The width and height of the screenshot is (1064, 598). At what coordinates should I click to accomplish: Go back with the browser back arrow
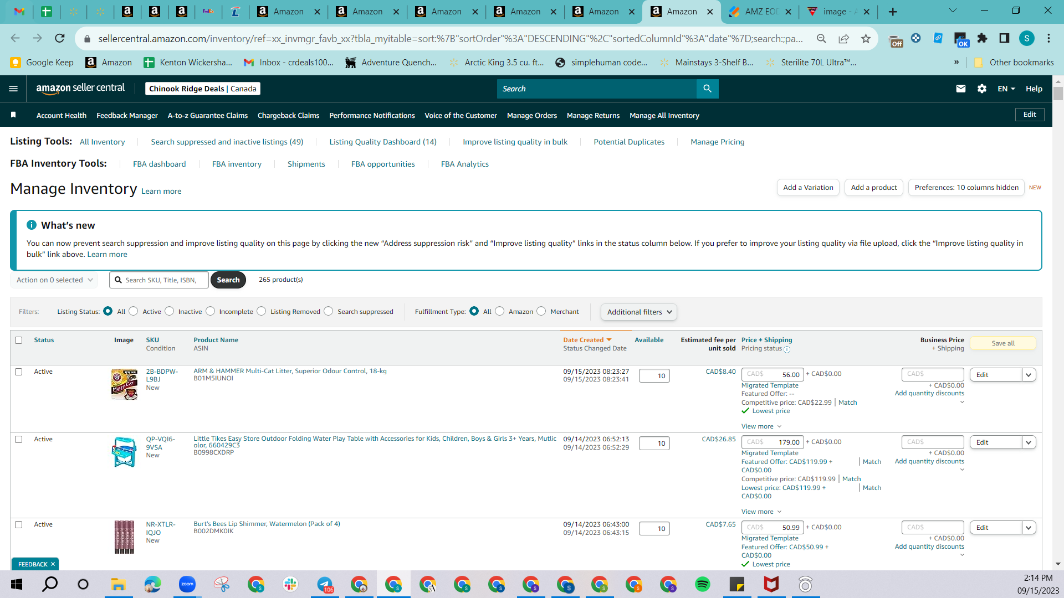pyautogui.click(x=15, y=38)
